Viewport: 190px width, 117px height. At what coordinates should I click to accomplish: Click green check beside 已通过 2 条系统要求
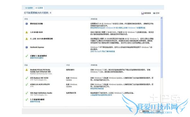27,56
